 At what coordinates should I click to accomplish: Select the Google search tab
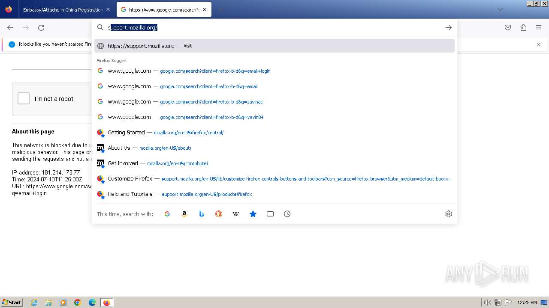(x=164, y=9)
